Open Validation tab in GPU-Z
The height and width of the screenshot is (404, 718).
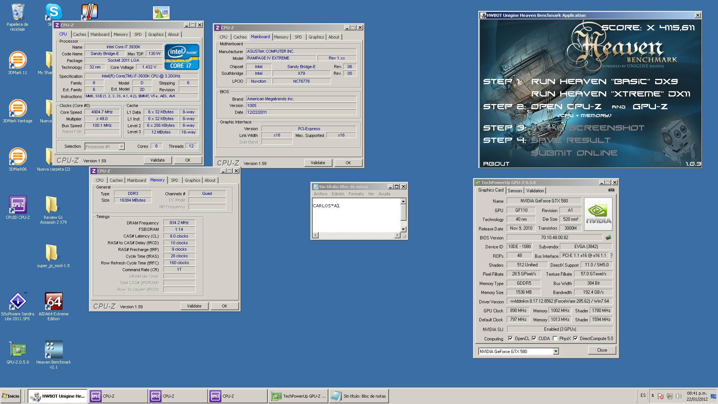point(535,191)
